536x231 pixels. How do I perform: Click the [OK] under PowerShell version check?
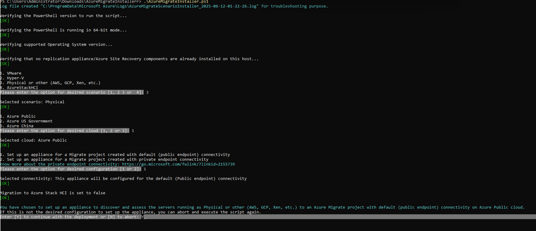coord(5,20)
